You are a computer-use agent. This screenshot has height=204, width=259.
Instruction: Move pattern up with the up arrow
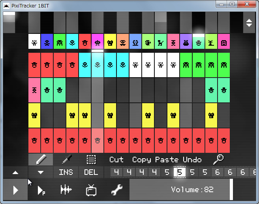pyautogui.click(x=15, y=172)
